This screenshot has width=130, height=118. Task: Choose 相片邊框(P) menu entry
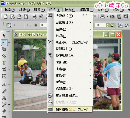click(70, 109)
